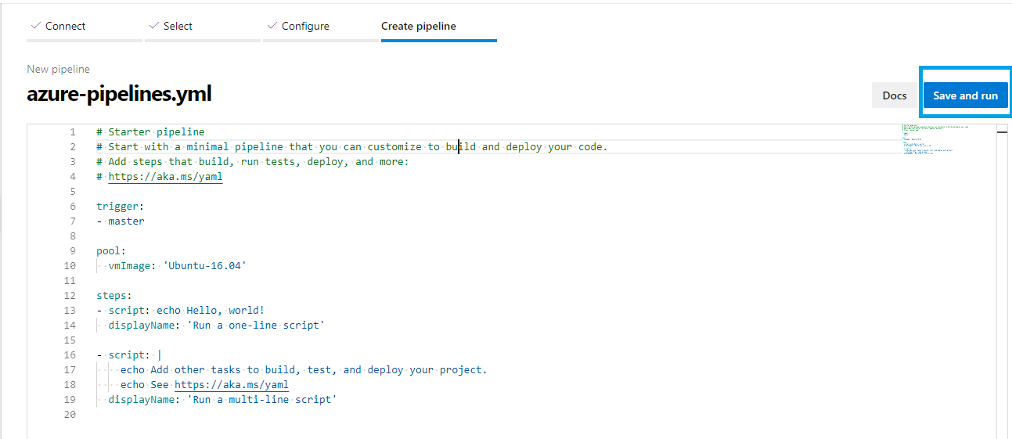Image resolution: width=1012 pixels, height=439 pixels.
Task: Click the checkmark icon beside Configure
Action: [272, 26]
